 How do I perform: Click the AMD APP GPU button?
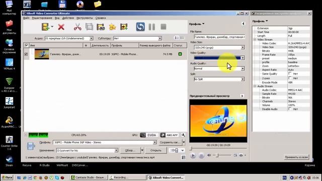click(170, 135)
